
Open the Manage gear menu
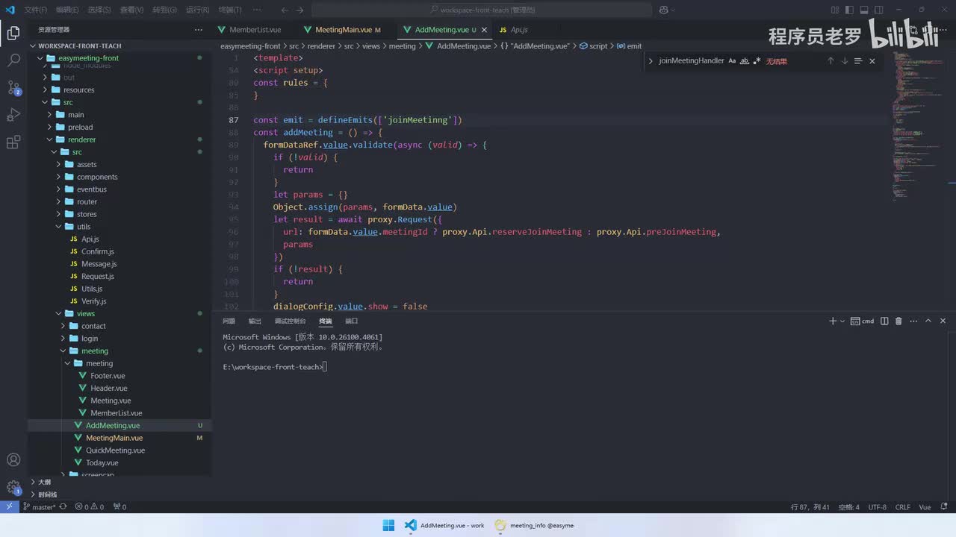[x=13, y=488]
